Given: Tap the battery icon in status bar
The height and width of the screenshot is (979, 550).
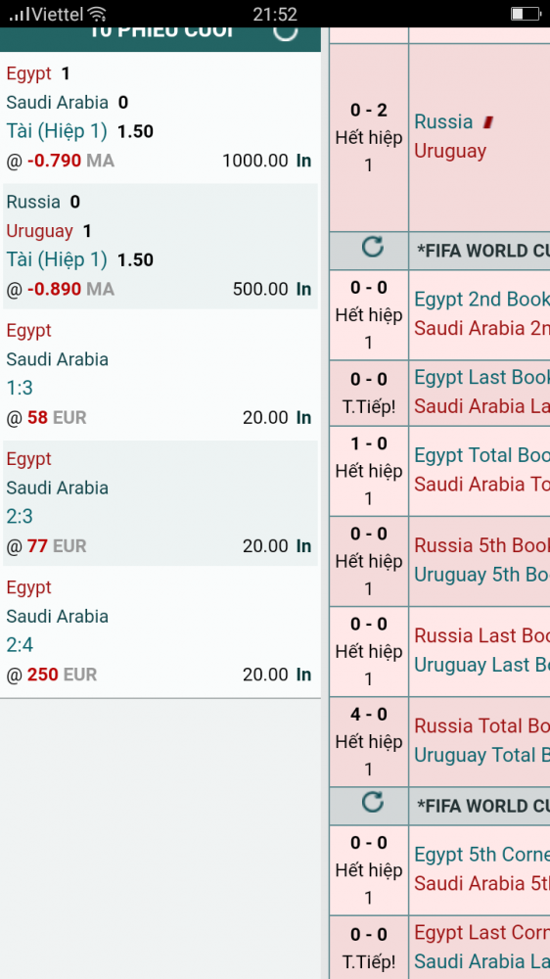Looking at the screenshot, I should tap(525, 14).
